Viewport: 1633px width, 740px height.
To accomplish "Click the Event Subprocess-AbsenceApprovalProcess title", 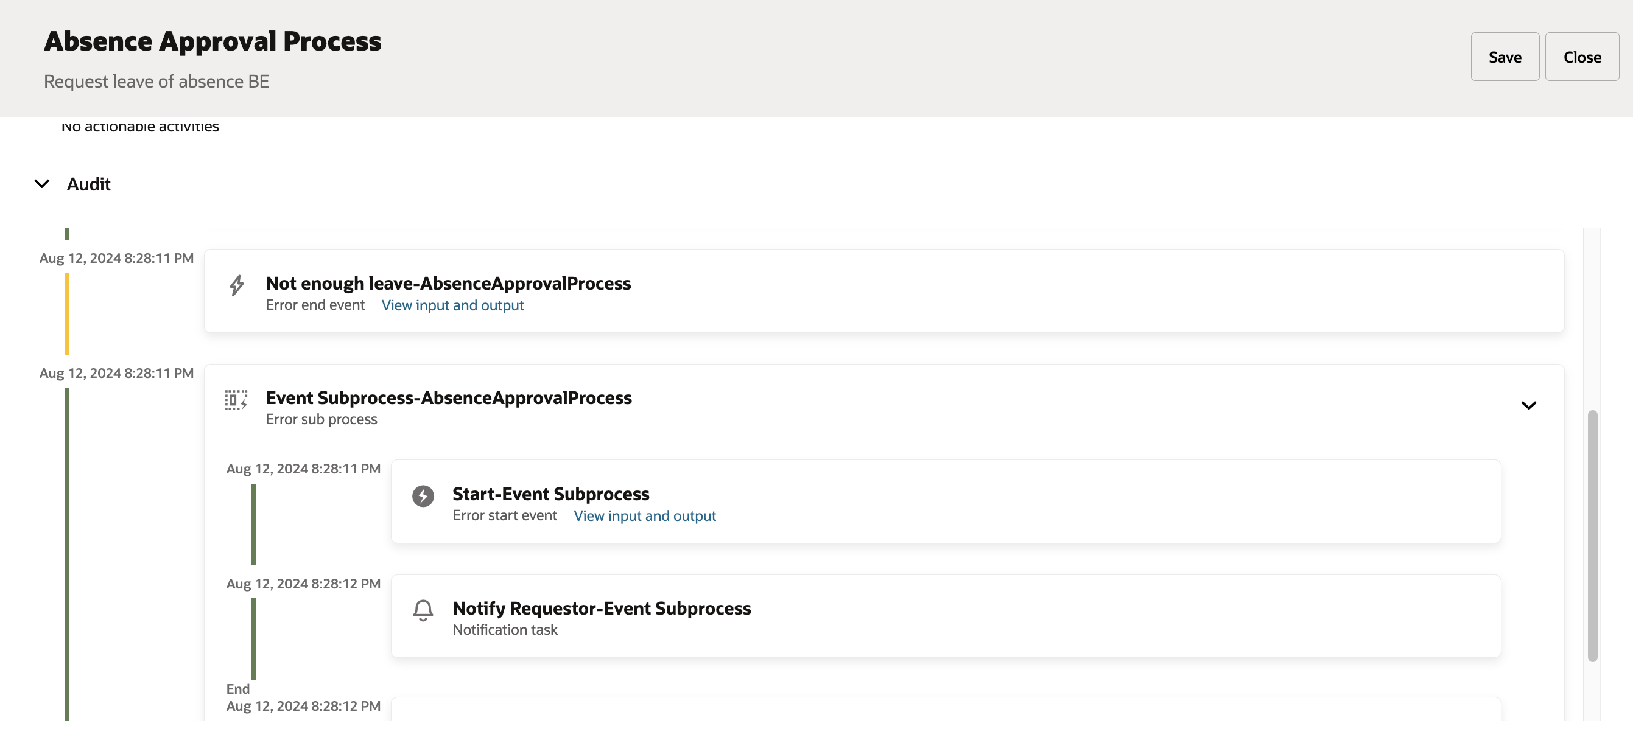I will click(448, 397).
